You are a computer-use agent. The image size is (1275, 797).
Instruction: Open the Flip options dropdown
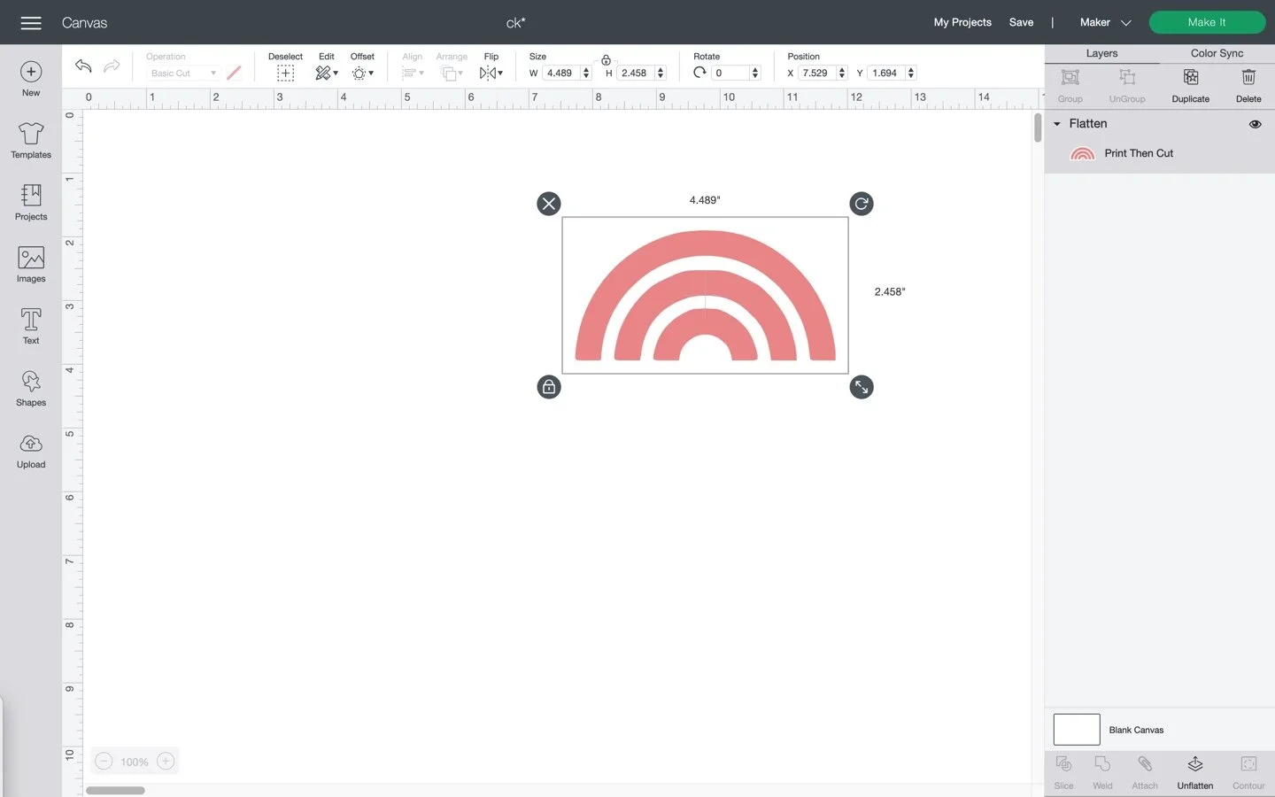pos(500,73)
